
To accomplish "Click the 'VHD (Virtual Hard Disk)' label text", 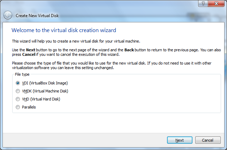I will (x=41, y=99).
